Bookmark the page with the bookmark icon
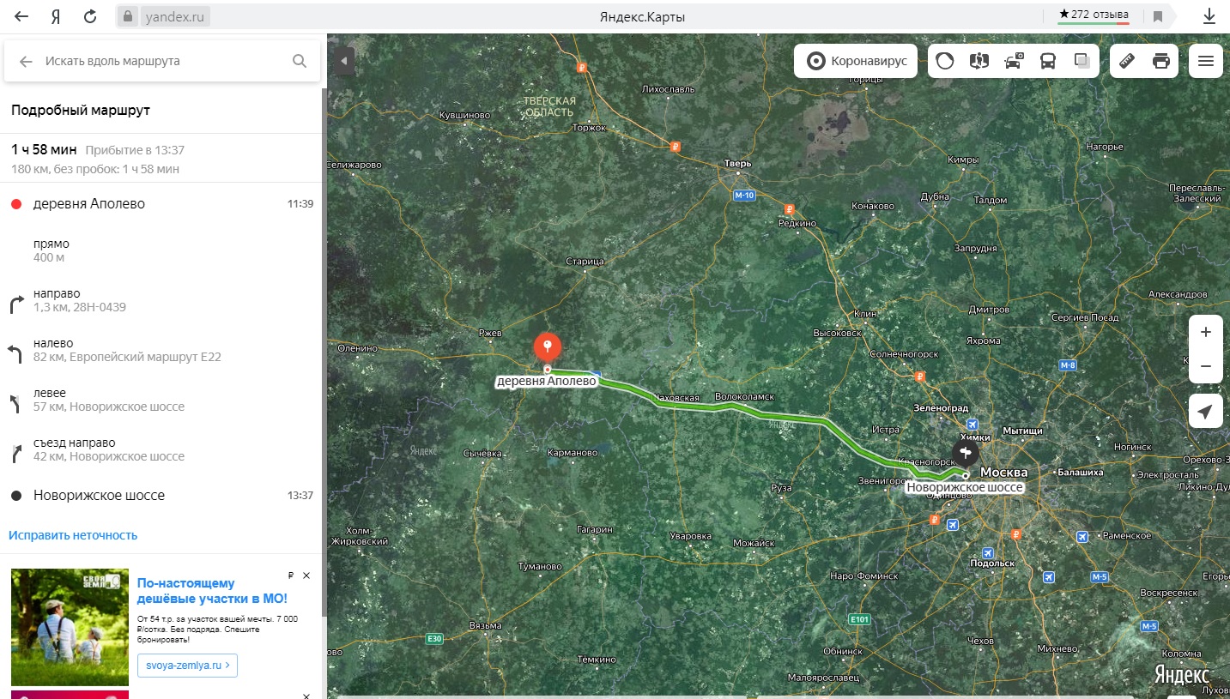Screen dimensions: 1230x699 1158,16
